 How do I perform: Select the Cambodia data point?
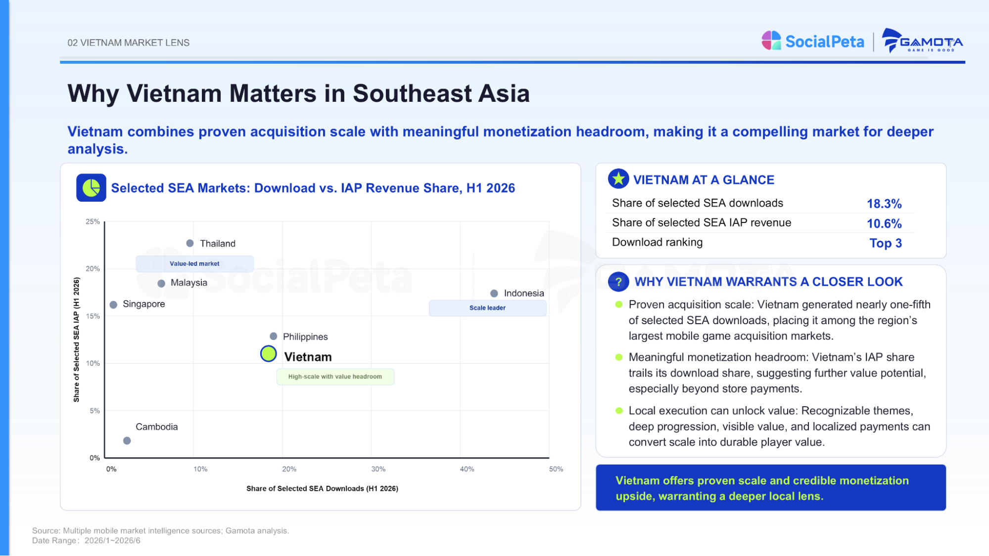127,440
